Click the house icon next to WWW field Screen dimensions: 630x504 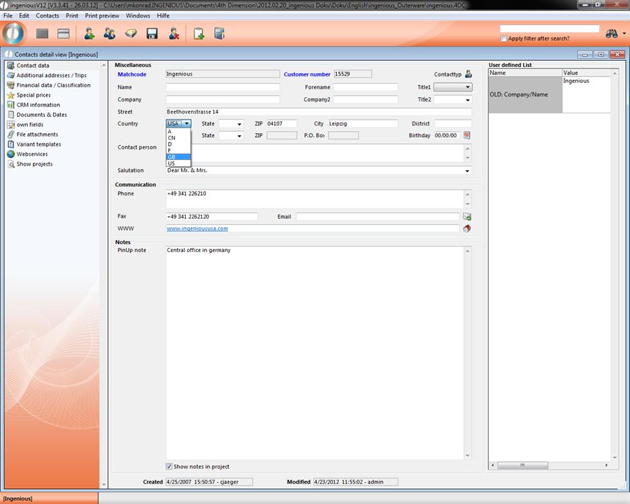tap(467, 228)
